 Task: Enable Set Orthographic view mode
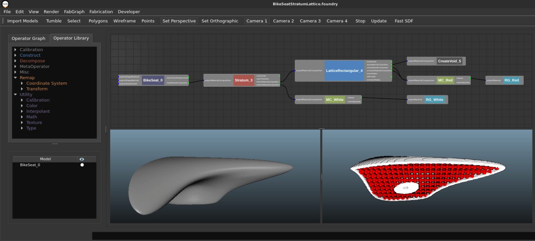pyautogui.click(x=220, y=21)
